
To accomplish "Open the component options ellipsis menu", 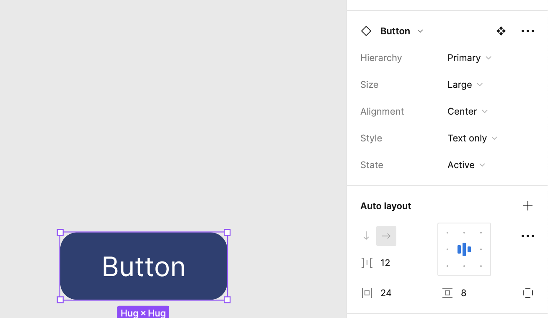I will 528,31.
